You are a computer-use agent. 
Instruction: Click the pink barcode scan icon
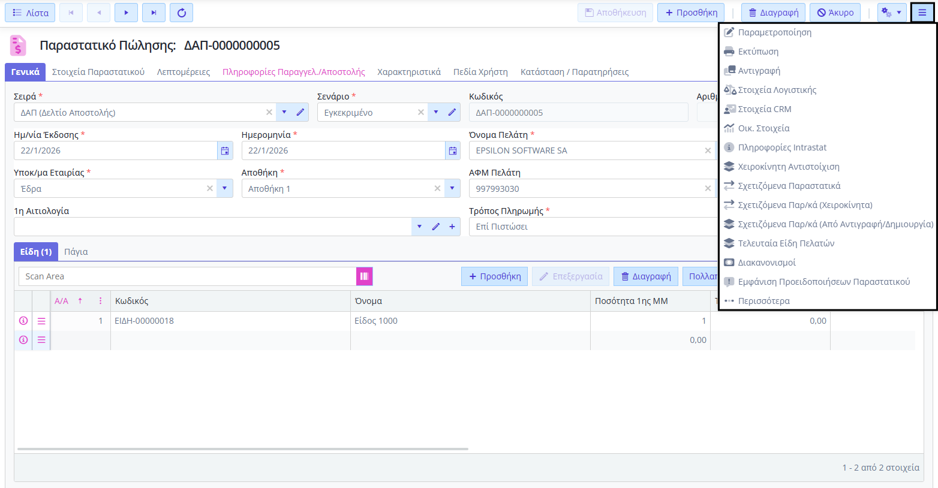point(364,276)
